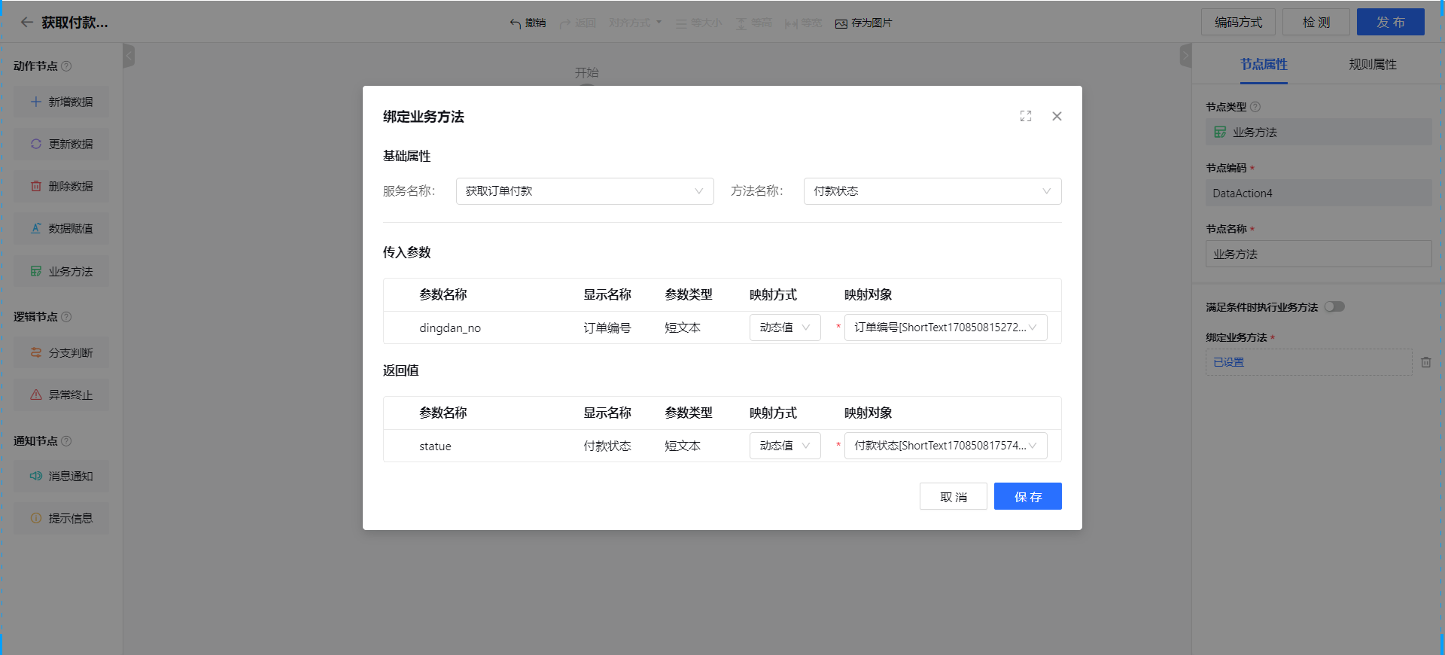Click the 节点名称 input field
This screenshot has height=655, width=1445.
point(1319,254)
